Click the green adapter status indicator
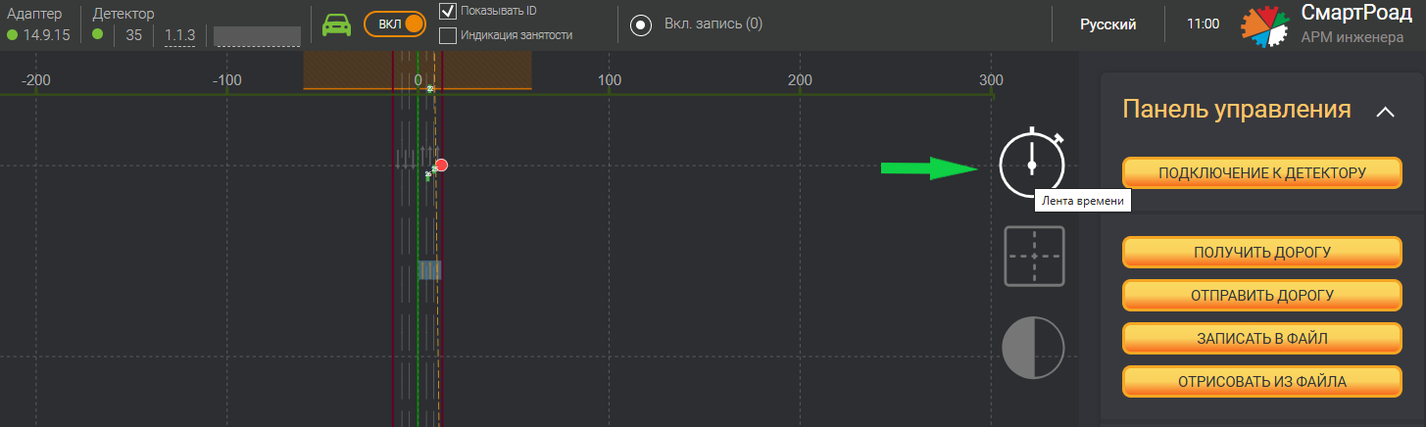This screenshot has height=427, width=1426. [x=12, y=35]
